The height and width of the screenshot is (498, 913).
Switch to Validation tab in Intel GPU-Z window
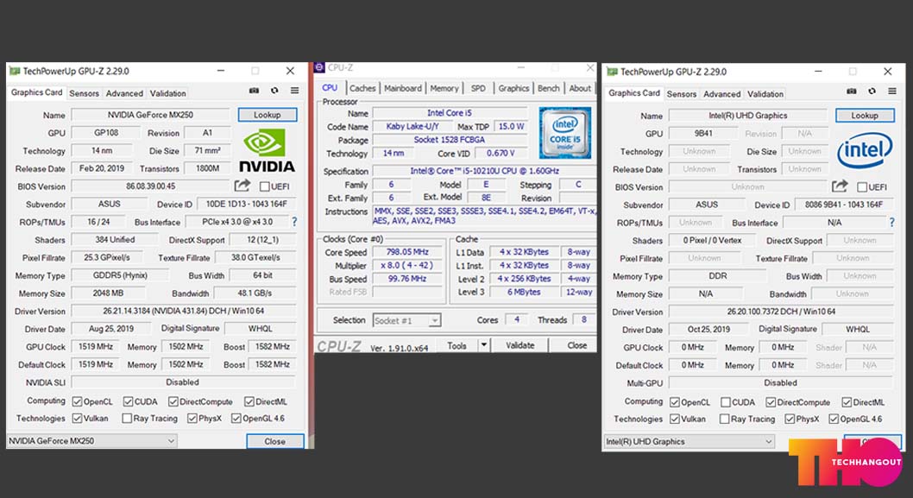pos(765,94)
